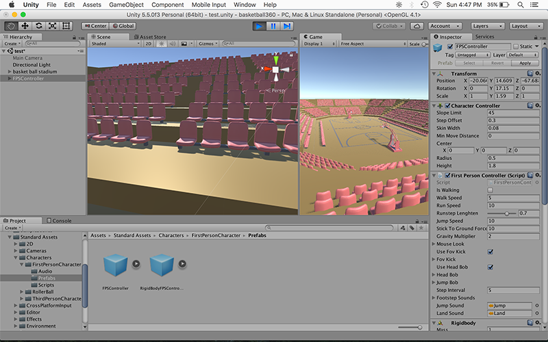Lock the Inspector panel
The width and height of the screenshot is (548, 342).
(536, 37)
